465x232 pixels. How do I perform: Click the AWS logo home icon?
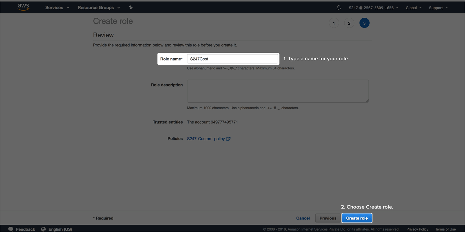[x=23, y=7]
